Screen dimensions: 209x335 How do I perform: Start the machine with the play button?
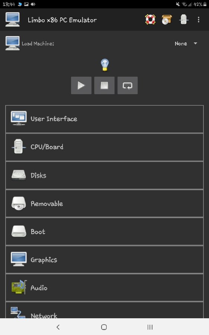(81, 86)
